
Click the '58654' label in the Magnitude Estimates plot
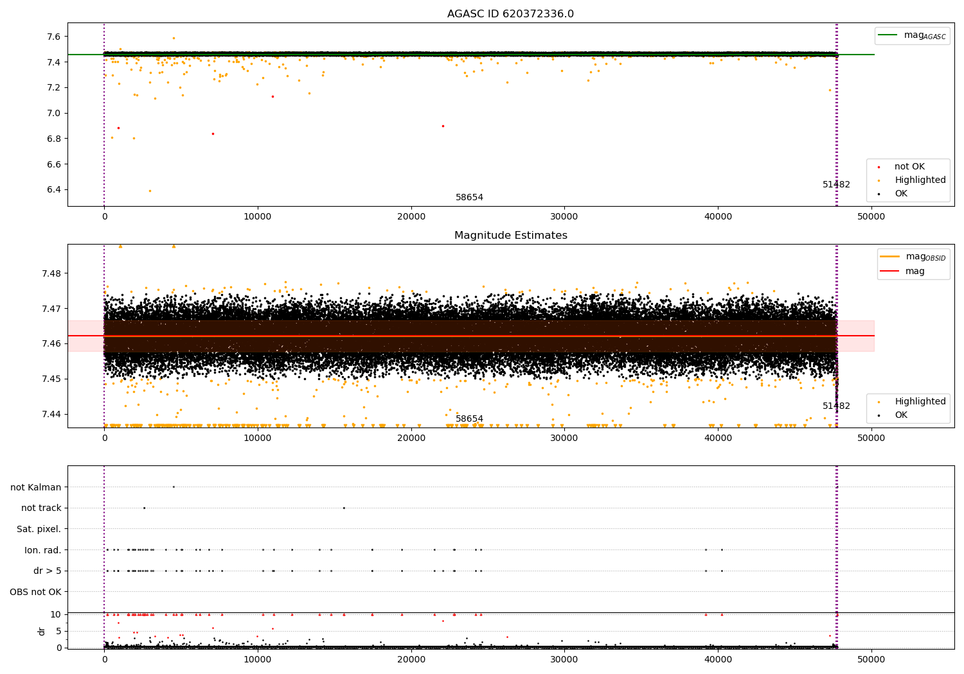click(x=469, y=419)
